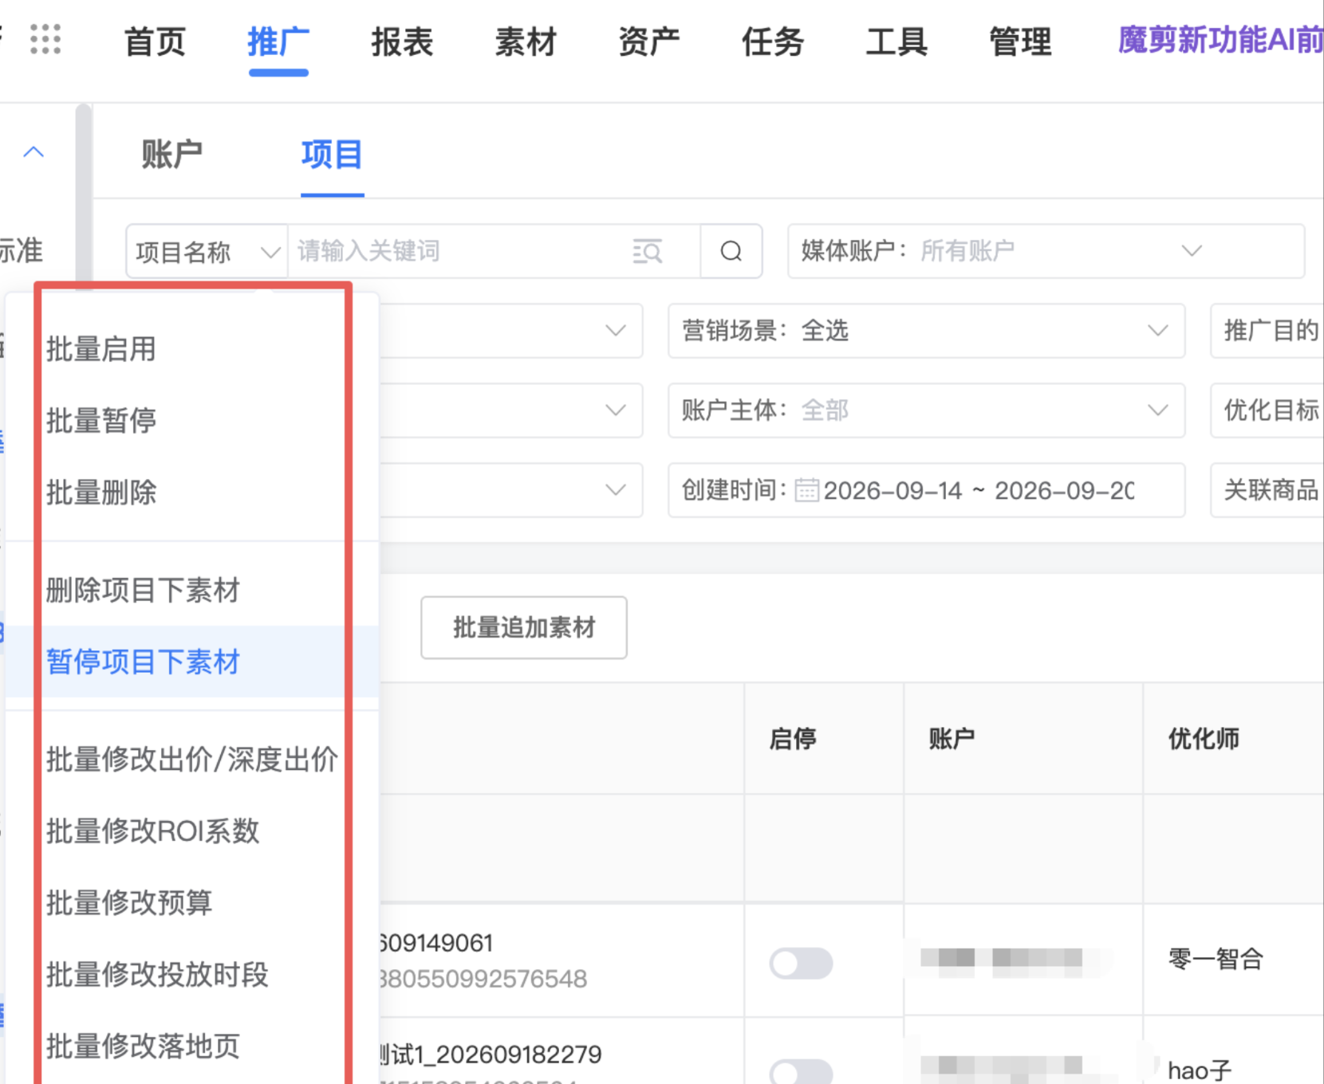This screenshot has height=1084, width=1324.
Task: Click the 创建时间 date range field
Action: pyautogui.click(x=926, y=490)
